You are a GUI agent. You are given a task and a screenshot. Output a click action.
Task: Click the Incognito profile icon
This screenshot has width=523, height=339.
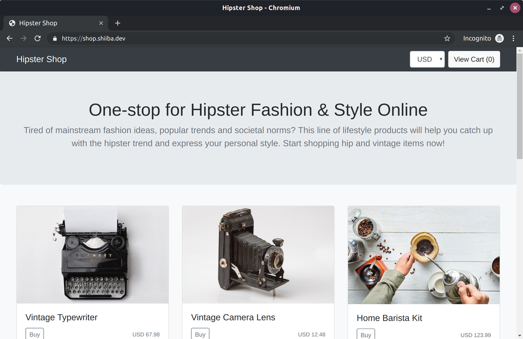499,38
